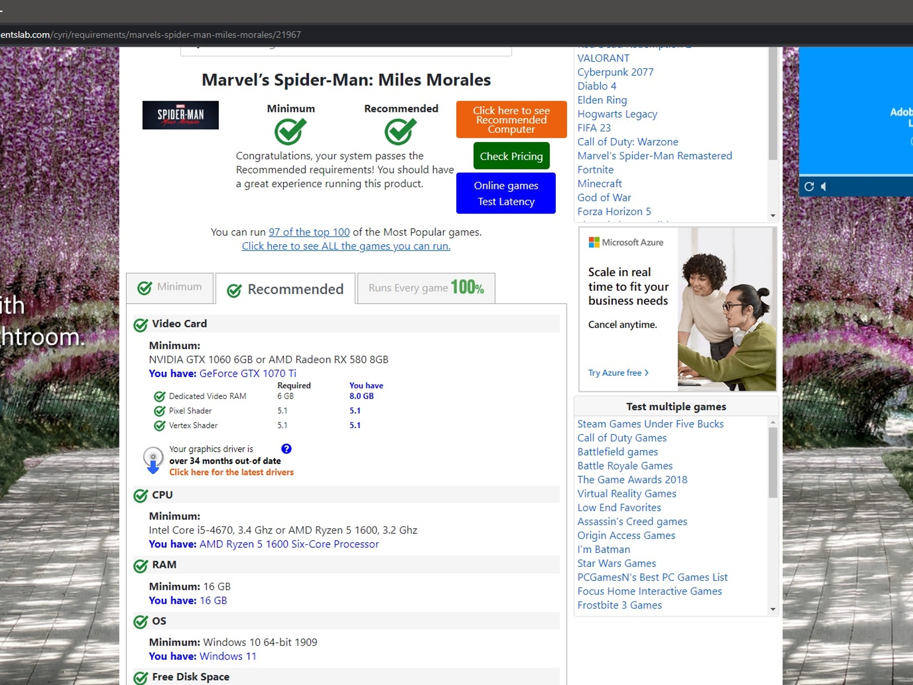Click up arrow of Test multiple games list
The width and height of the screenshot is (913, 685).
[x=773, y=422]
